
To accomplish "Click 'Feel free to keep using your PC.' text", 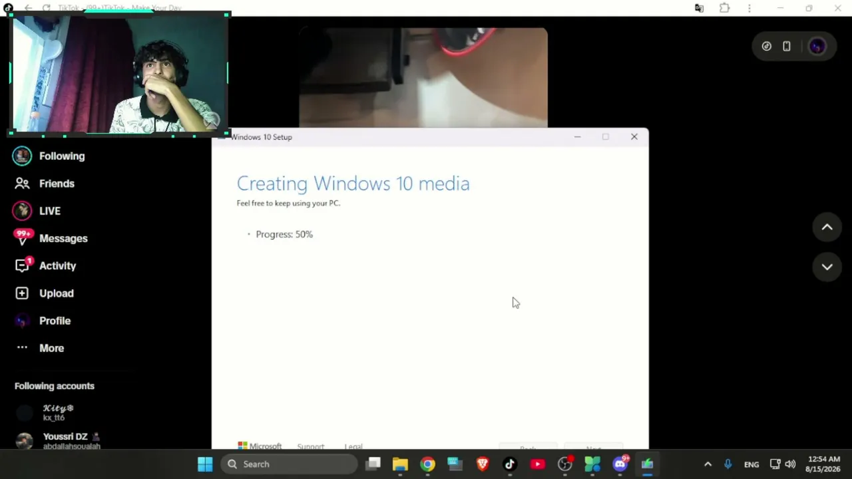I will coord(288,203).
